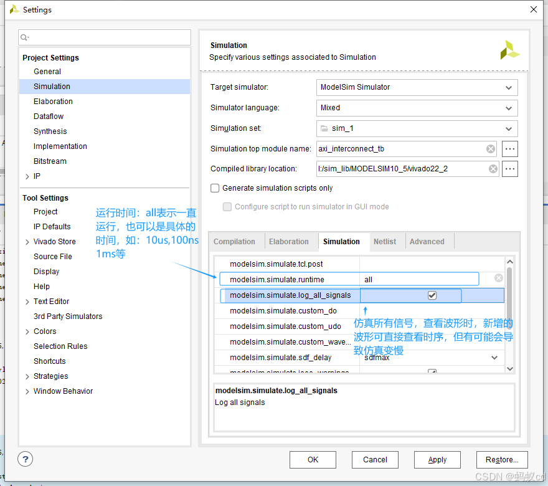Select the modelsim.simulate.tcl.post row
Screen dimensions: 548x486
pyautogui.click(x=359, y=264)
